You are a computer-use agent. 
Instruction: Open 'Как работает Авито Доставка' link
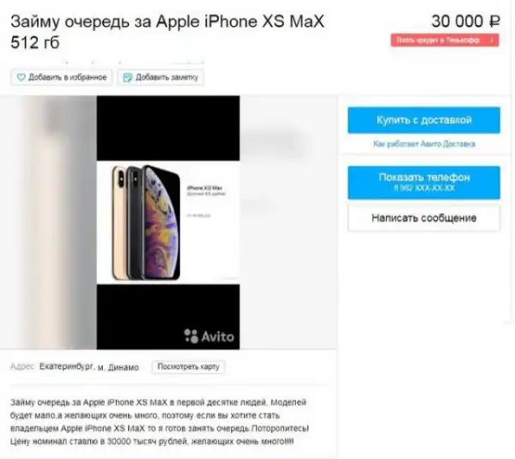[x=424, y=144]
